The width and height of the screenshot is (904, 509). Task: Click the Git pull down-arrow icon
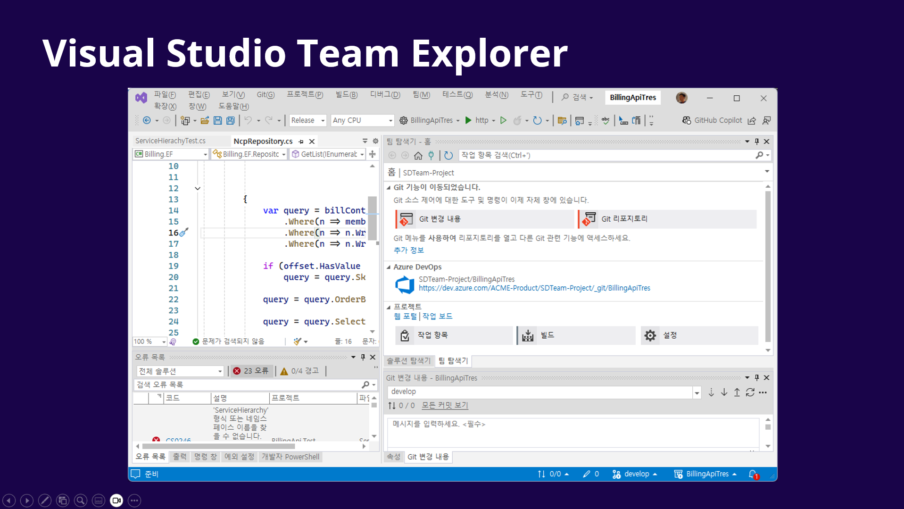724,392
